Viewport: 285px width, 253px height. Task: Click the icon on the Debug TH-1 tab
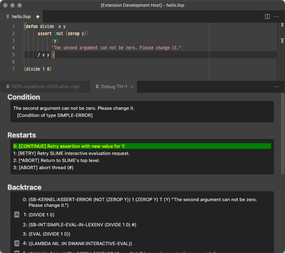click(x=97, y=86)
